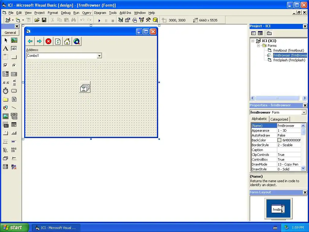The width and height of the screenshot is (309, 232).
Task: Select the Label control tool
Action: tap(6, 49)
